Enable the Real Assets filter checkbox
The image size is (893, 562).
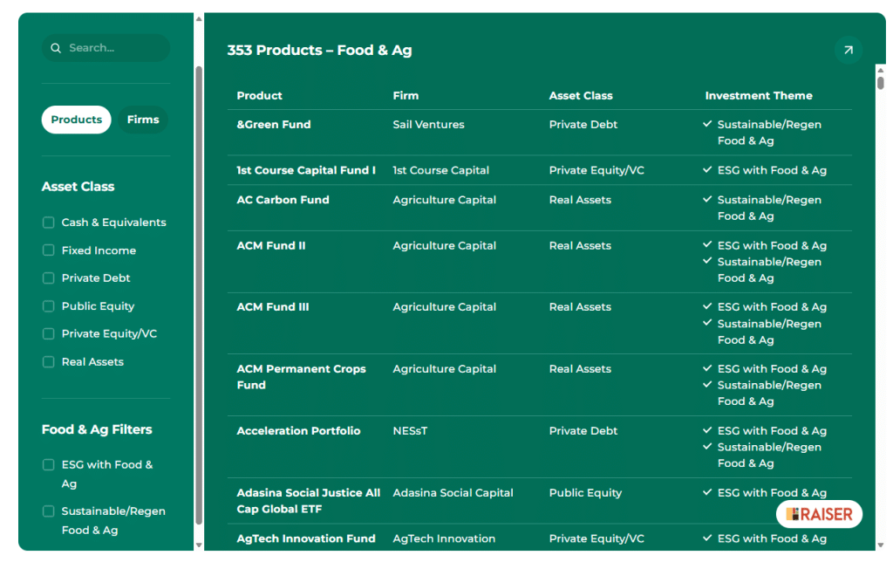[49, 362]
